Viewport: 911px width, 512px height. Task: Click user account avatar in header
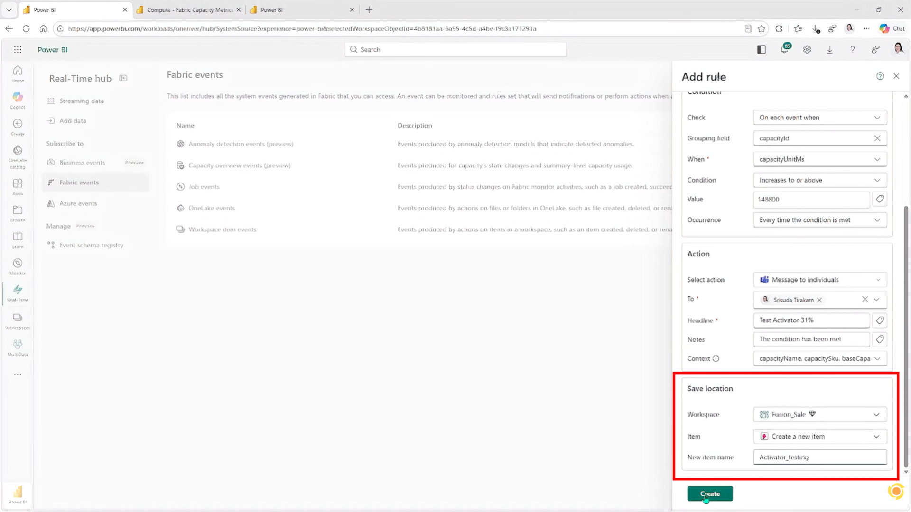[898, 48]
